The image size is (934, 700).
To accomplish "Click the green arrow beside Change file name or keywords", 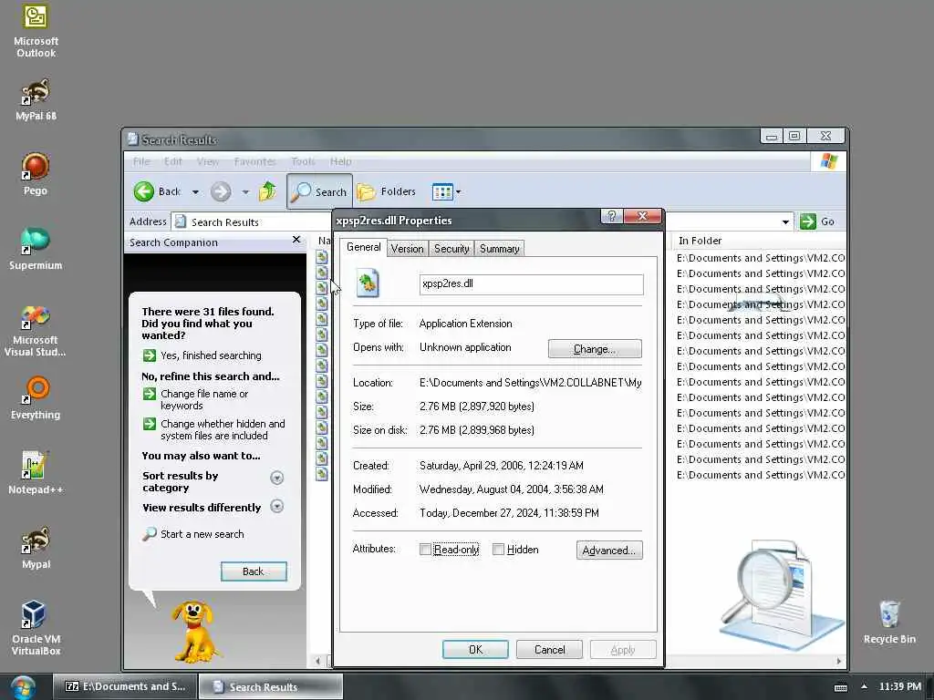I will (149, 394).
